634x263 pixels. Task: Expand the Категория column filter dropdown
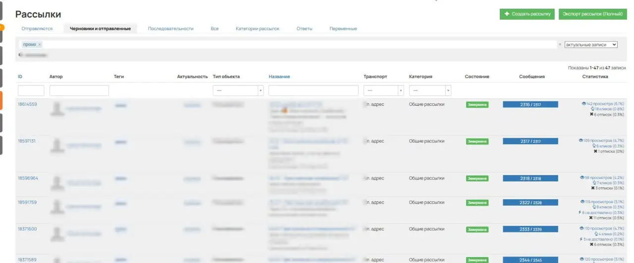point(429,91)
